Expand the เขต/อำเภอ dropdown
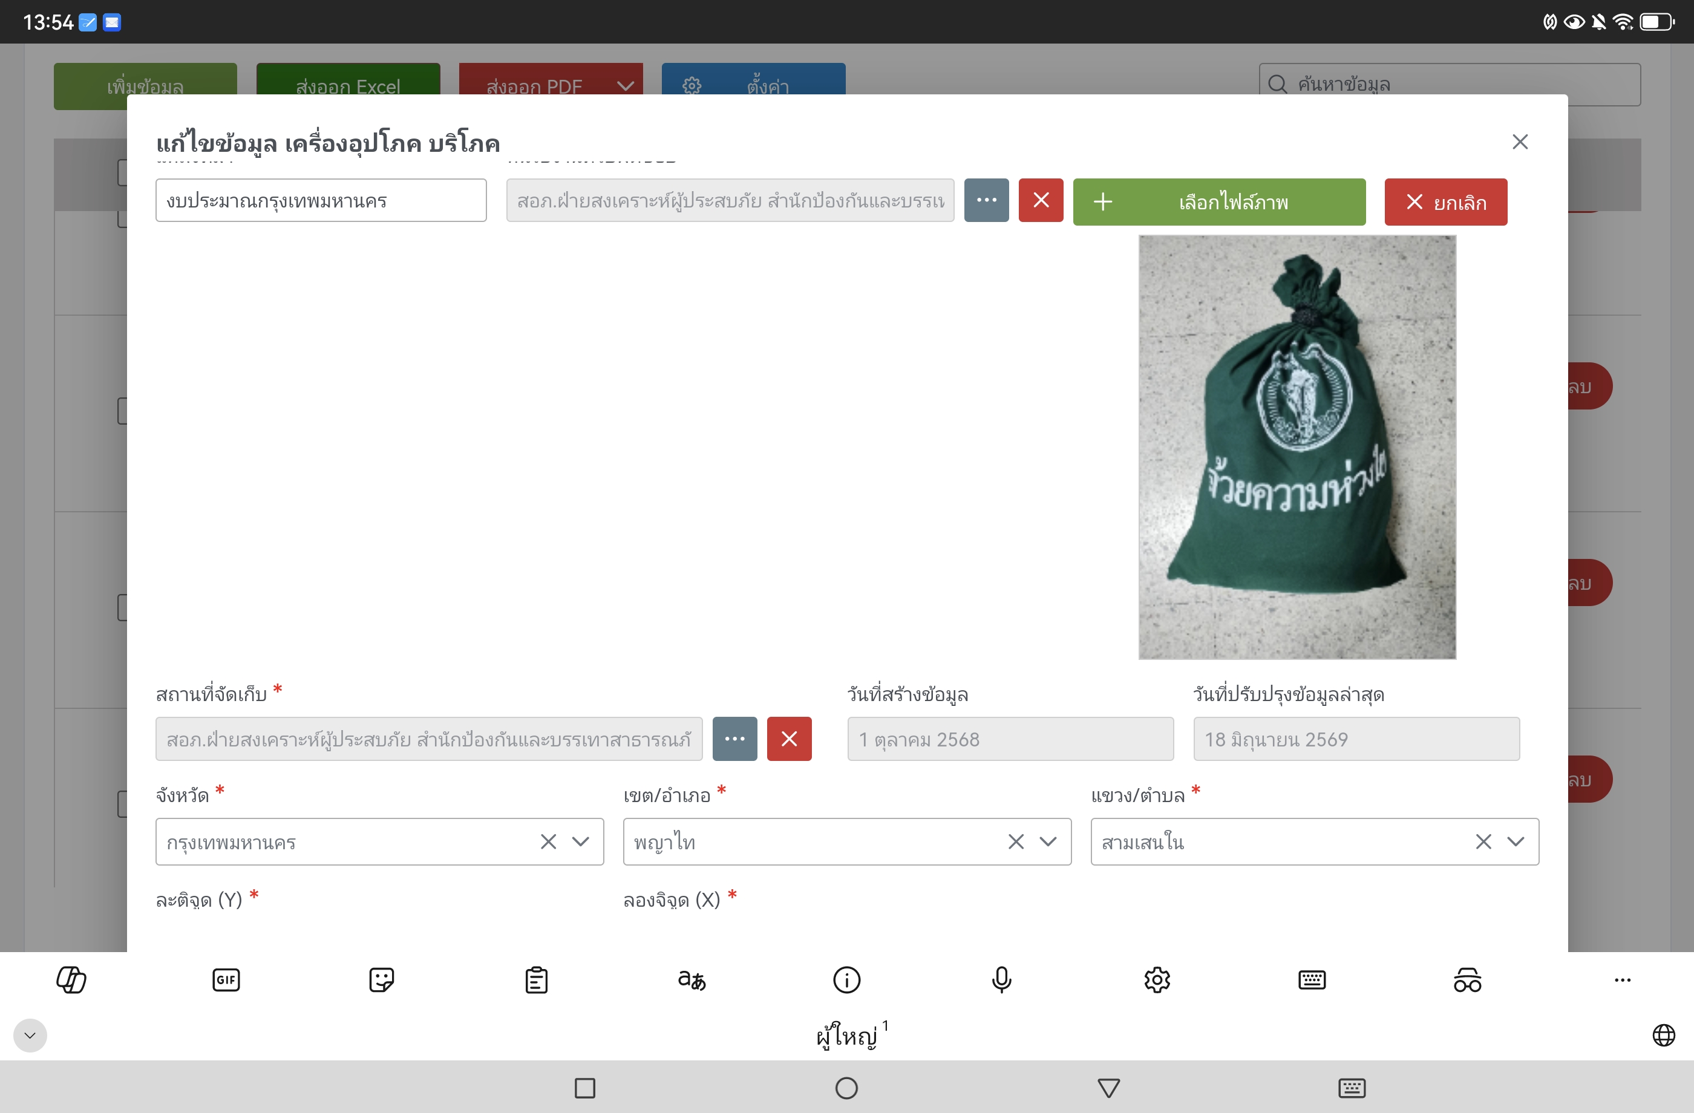 pyautogui.click(x=1048, y=842)
